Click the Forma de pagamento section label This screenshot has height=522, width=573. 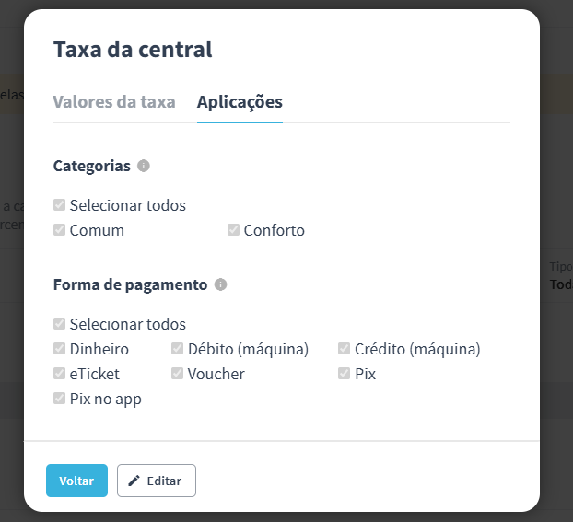[130, 284]
